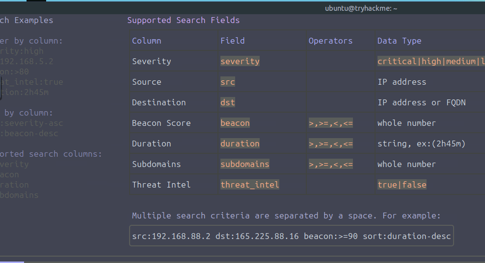Click the highlighted 'src' field name

click(x=228, y=82)
